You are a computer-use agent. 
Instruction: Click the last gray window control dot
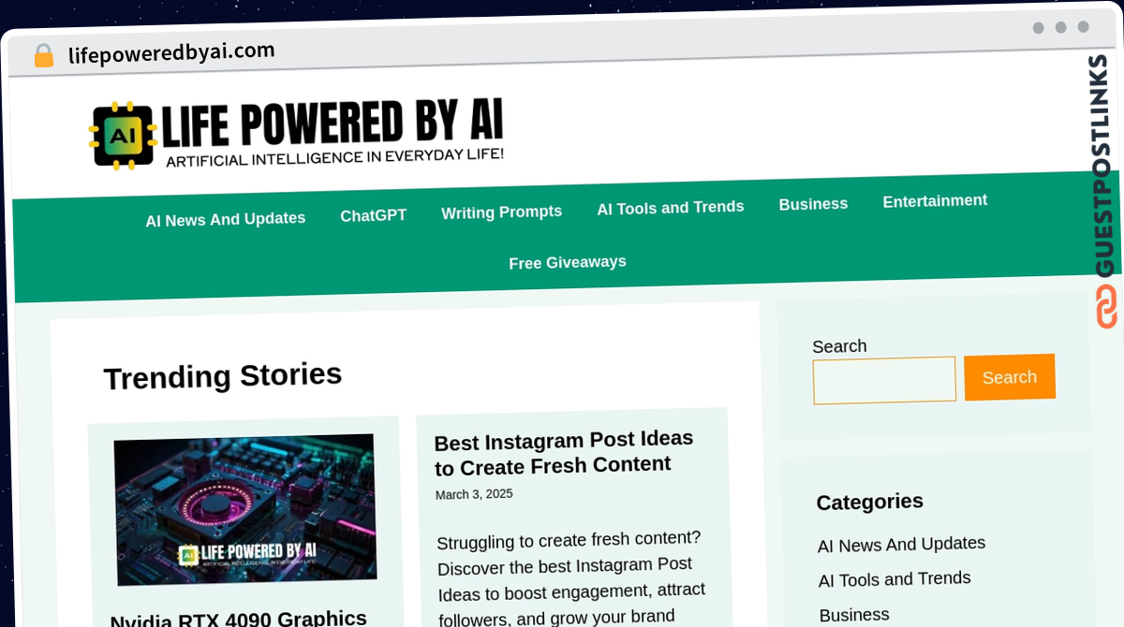click(x=1084, y=27)
